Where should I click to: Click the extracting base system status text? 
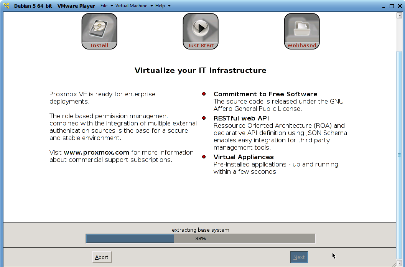coord(201,230)
